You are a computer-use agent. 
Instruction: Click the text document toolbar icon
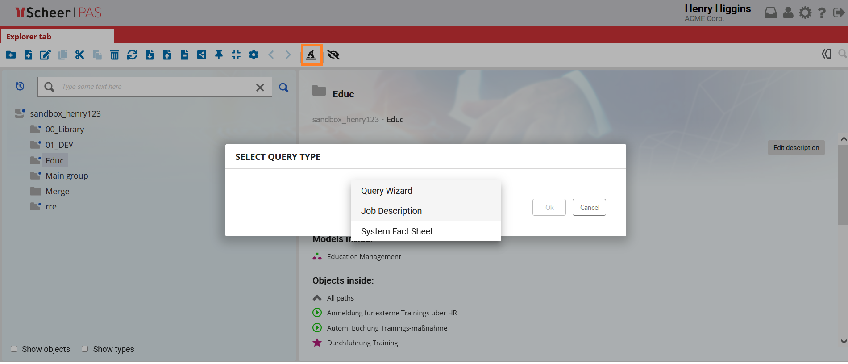(184, 54)
